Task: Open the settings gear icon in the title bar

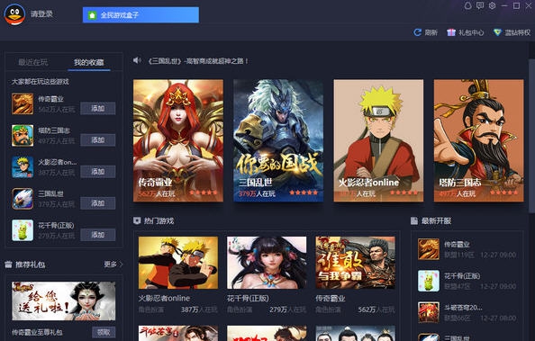Action: (492, 5)
